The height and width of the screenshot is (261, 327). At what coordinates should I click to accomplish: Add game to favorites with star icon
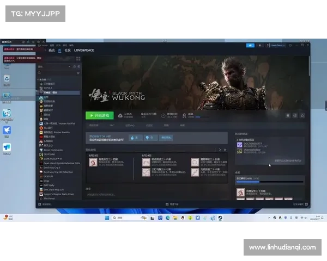(x=302, y=115)
